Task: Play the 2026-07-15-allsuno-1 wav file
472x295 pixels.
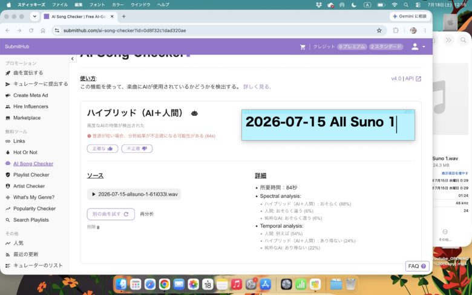Action: [x=134, y=194]
